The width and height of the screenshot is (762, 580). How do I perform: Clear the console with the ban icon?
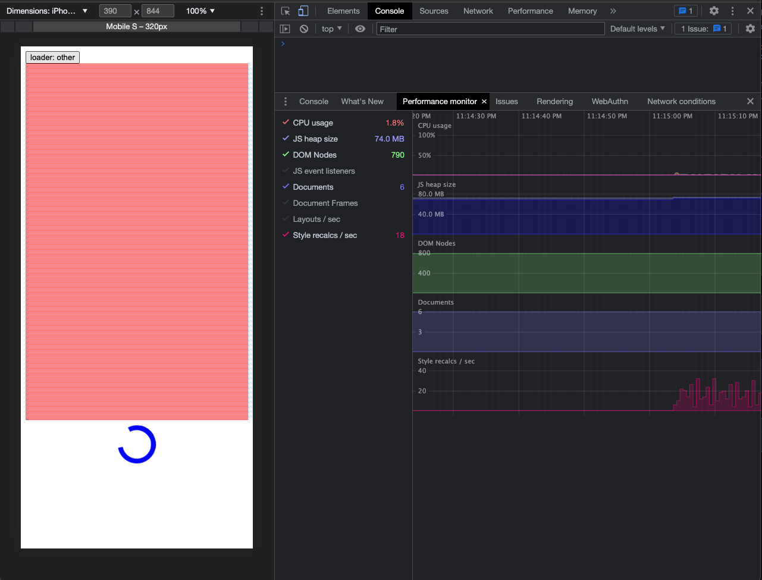(x=304, y=29)
